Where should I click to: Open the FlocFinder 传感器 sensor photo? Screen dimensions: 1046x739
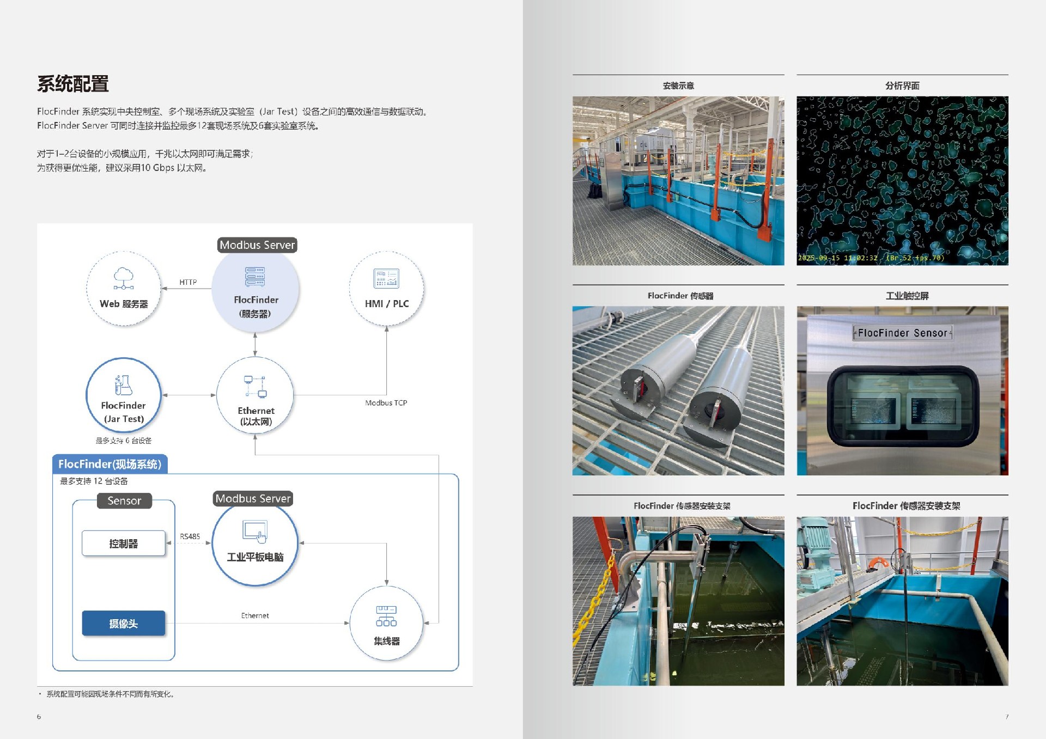pos(678,391)
